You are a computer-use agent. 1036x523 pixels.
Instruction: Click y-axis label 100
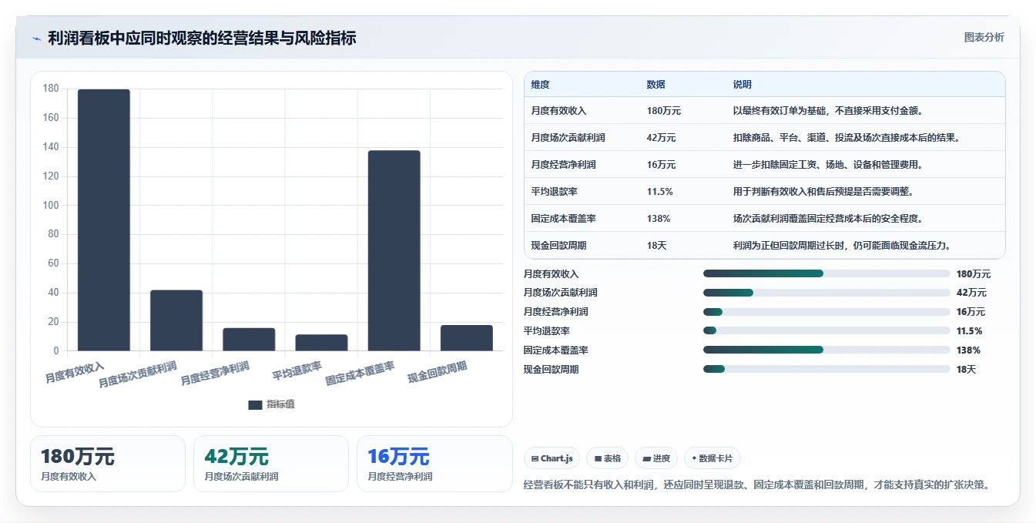(x=51, y=205)
